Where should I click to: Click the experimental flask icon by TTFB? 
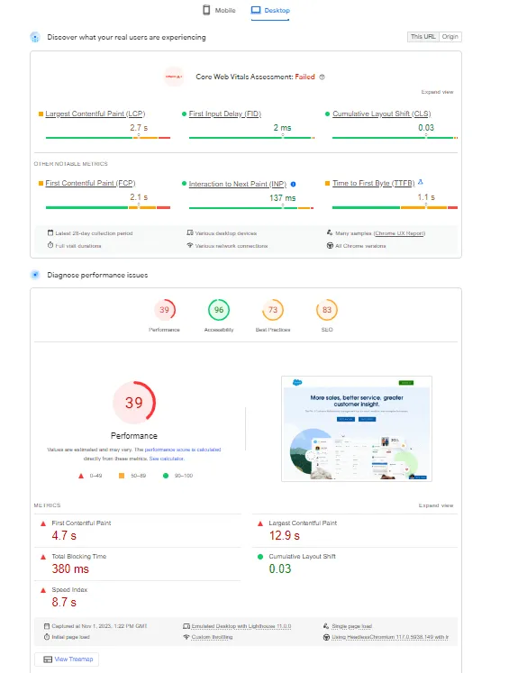tap(420, 182)
